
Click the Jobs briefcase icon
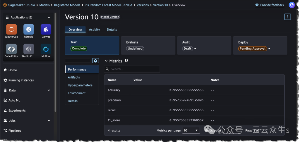point(5,121)
